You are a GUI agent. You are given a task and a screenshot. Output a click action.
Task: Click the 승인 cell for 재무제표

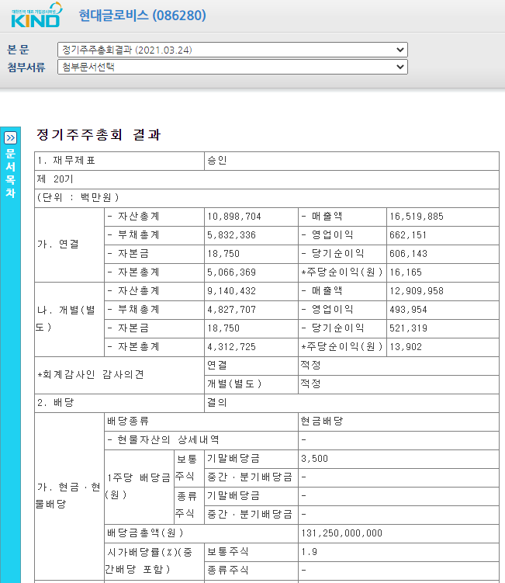(351, 161)
